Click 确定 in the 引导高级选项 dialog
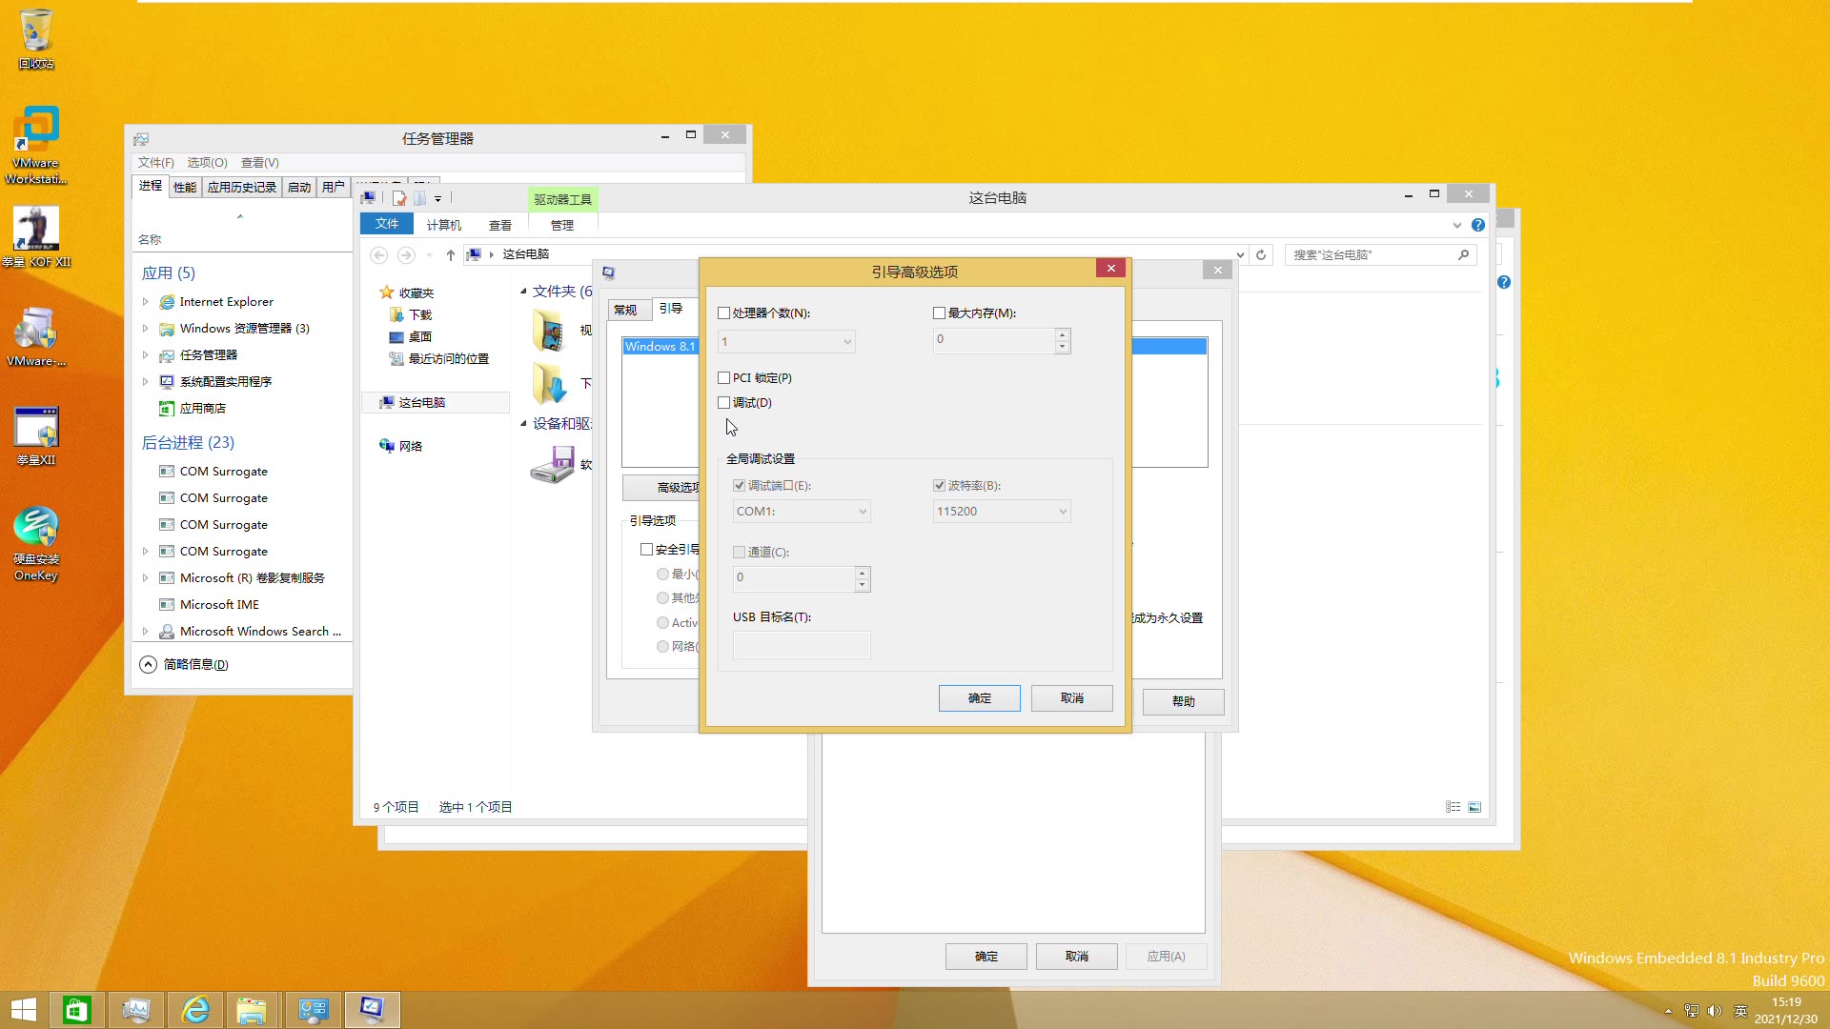The image size is (1830, 1029). pyautogui.click(x=979, y=697)
